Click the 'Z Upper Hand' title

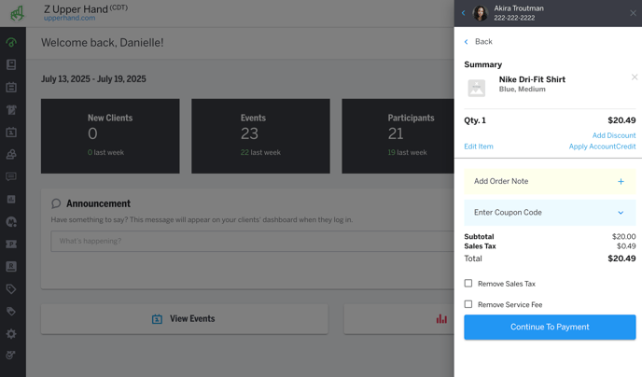[x=77, y=9]
